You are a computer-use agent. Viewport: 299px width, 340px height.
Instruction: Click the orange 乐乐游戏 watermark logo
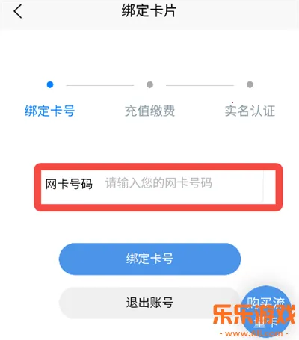point(253,314)
